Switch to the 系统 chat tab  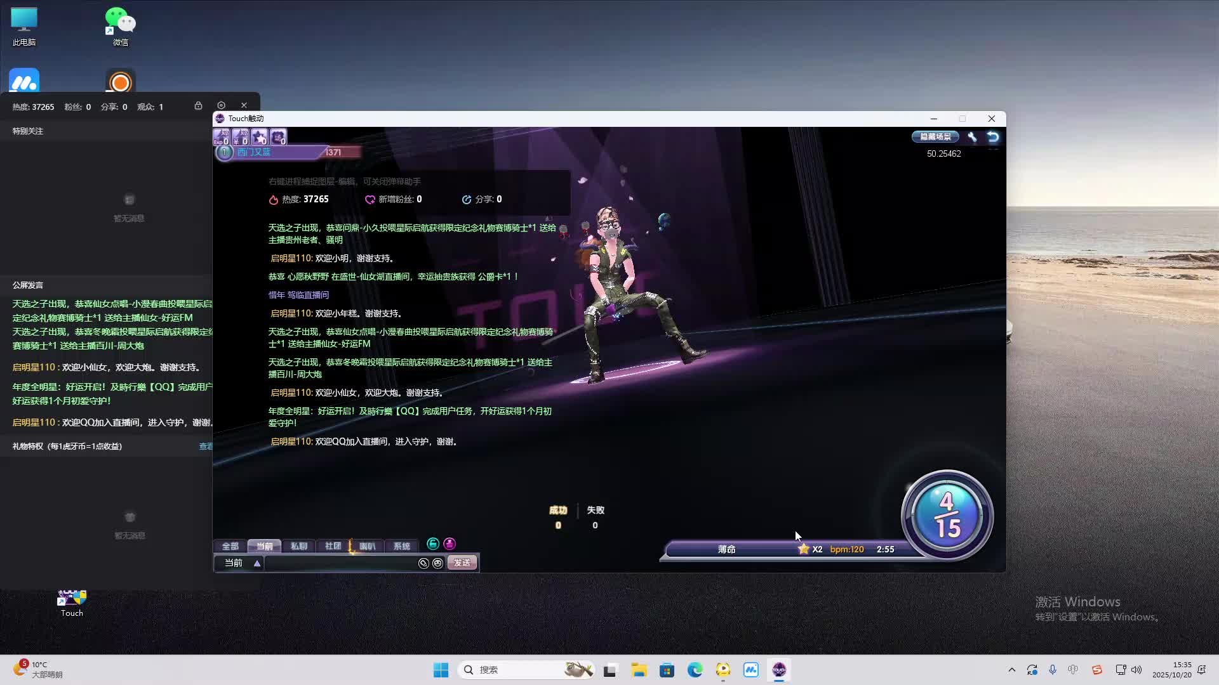401,546
